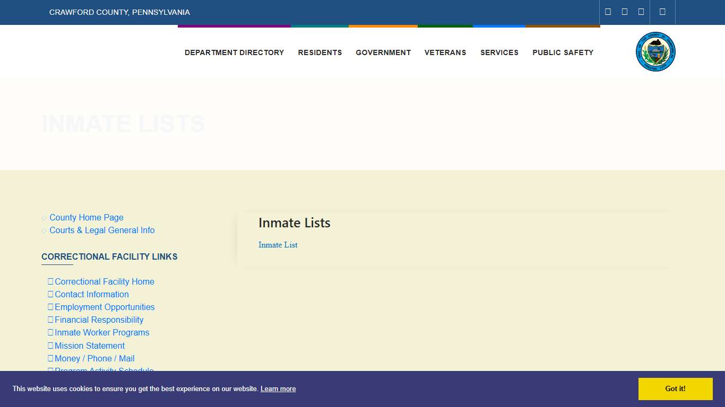Expand the Public Safety dropdown
725x407 pixels.
click(x=563, y=52)
